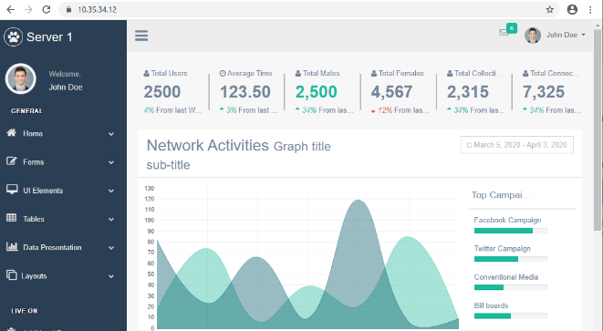Click the Data Presentation bar chart icon

coord(12,246)
